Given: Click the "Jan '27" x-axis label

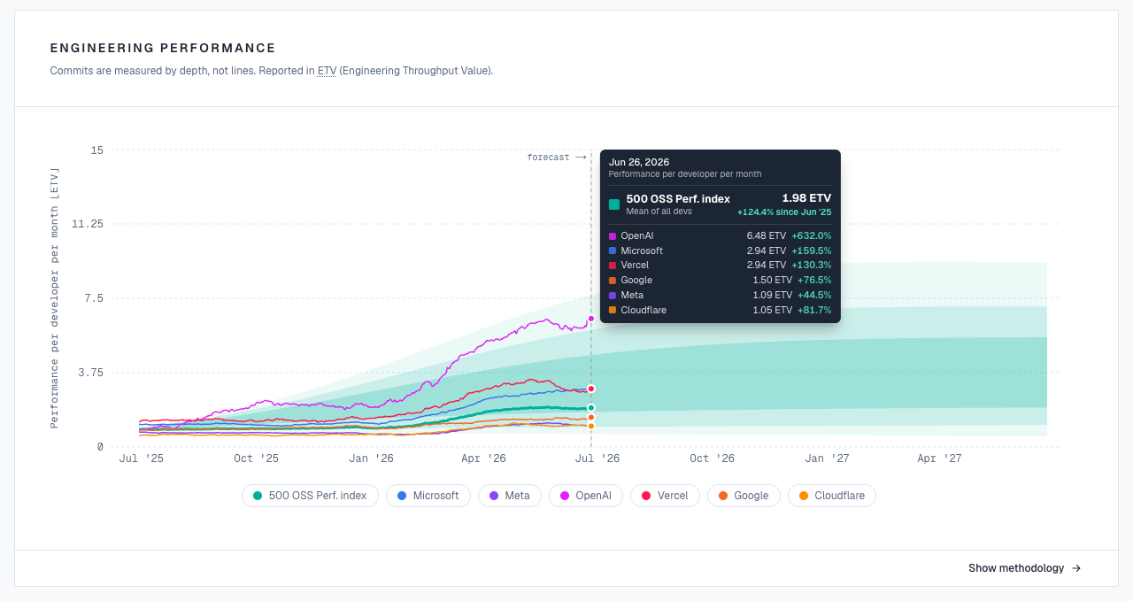Looking at the screenshot, I should tap(827, 458).
